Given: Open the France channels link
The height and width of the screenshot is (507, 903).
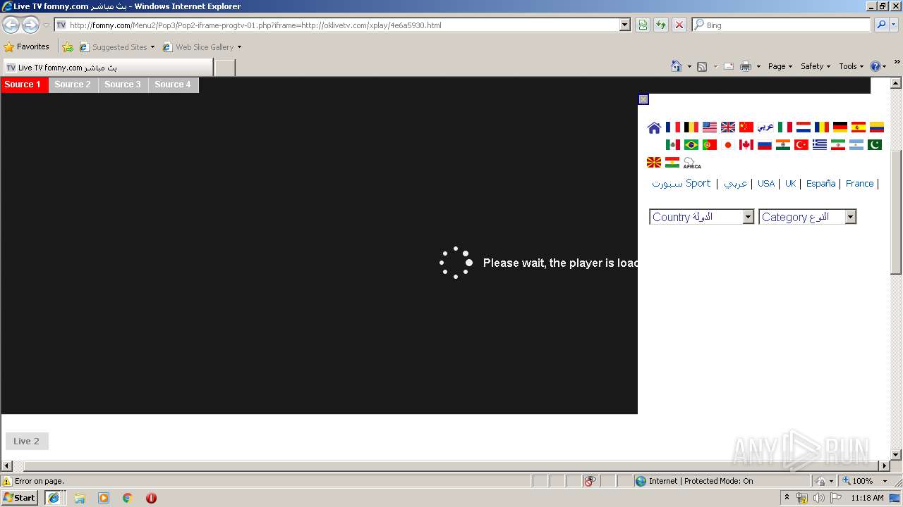Looking at the screenshot, I should pos(859,183).
